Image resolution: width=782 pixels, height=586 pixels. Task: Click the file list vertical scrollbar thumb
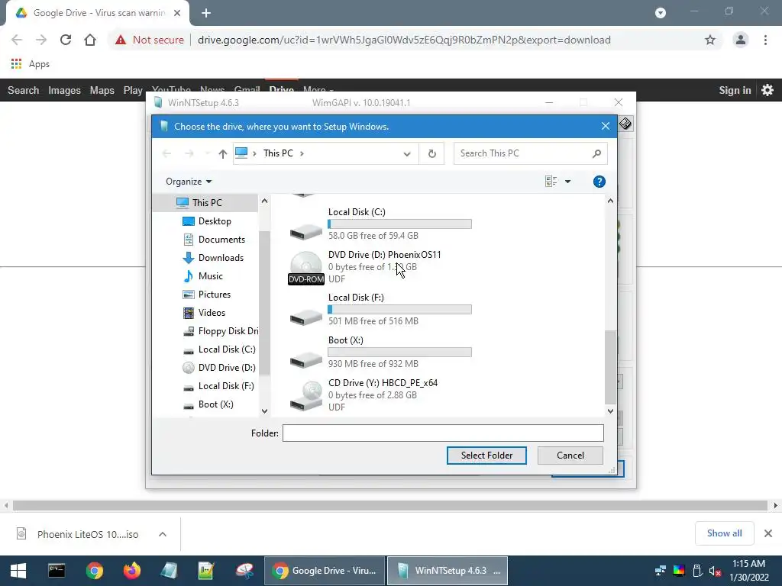click(x=610, y=368)
